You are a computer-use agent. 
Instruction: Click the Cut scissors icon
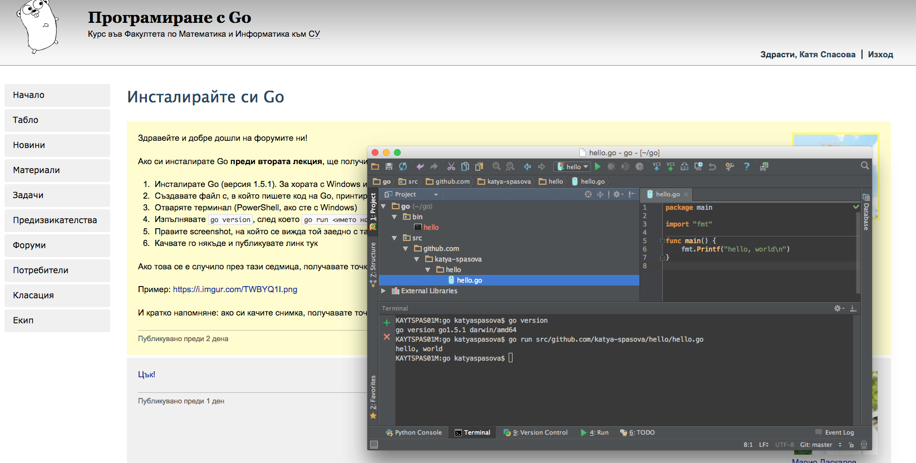[x=451, y=166]
